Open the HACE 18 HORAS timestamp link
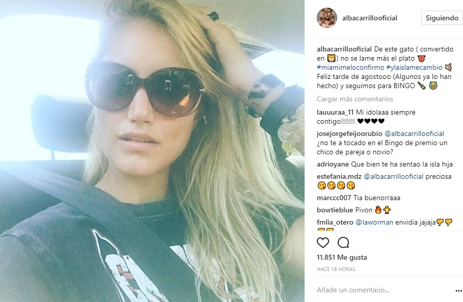 coord(336,269)
